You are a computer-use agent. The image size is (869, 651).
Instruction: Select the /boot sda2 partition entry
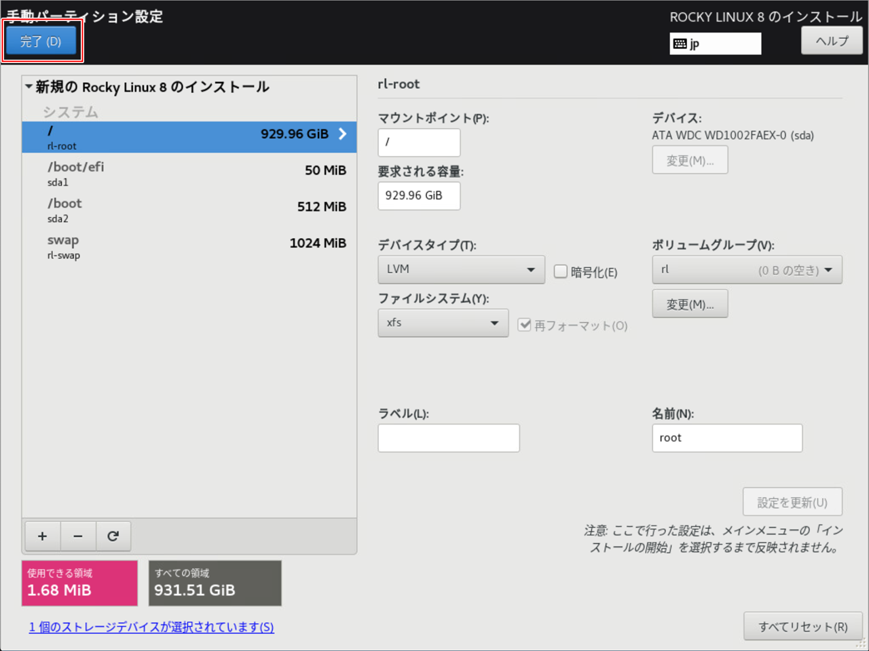click(x=189, y=210)
